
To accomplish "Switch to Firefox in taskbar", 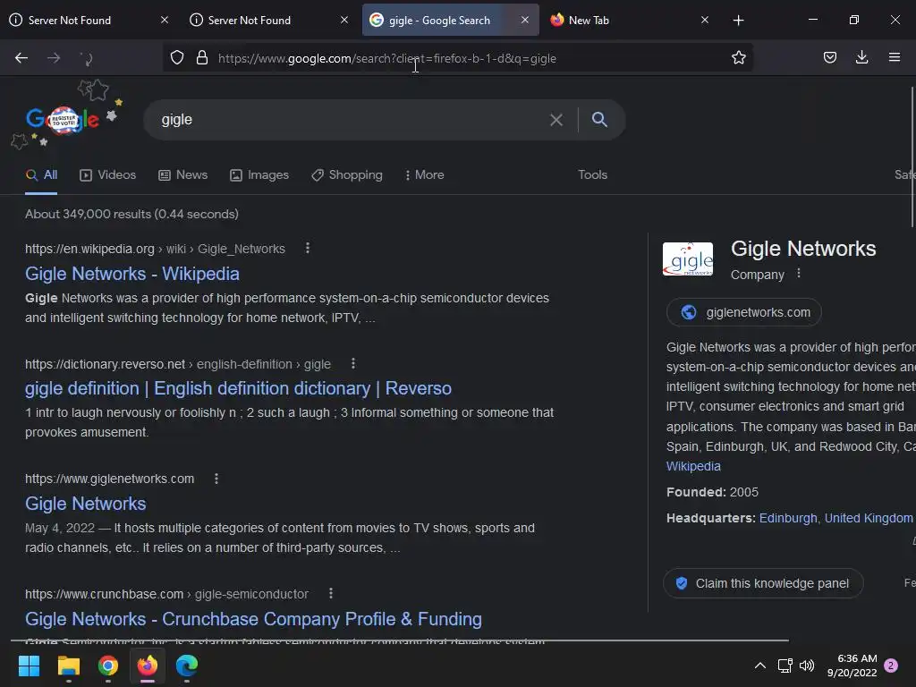I will pyautogui.click(x=148, y=666).
